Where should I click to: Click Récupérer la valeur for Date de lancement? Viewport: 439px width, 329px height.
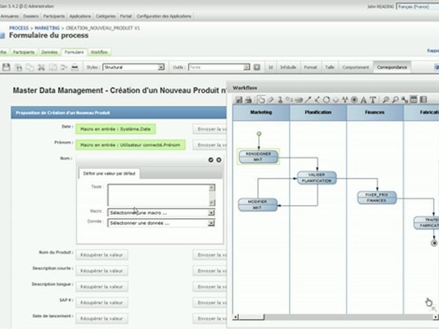(102, 318)
